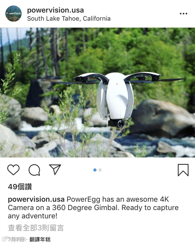Open comments via speech bubble icon
This screenshot has width=195, height=243.
[34, 170]
